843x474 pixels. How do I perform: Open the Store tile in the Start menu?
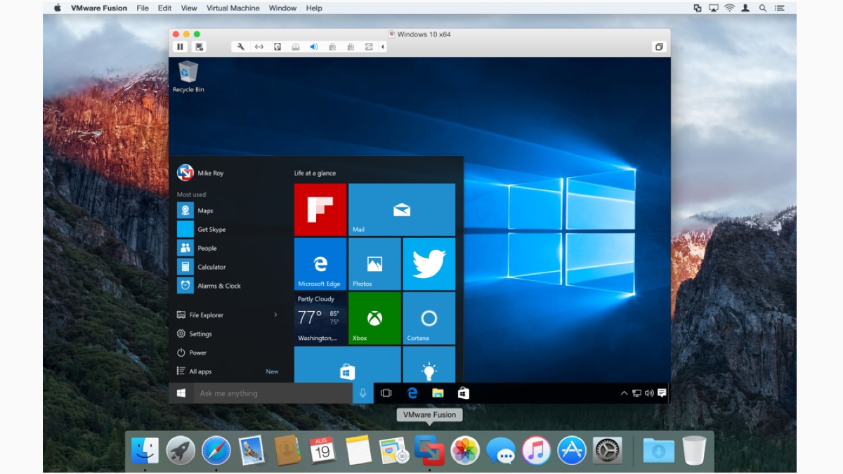(347, 364)
